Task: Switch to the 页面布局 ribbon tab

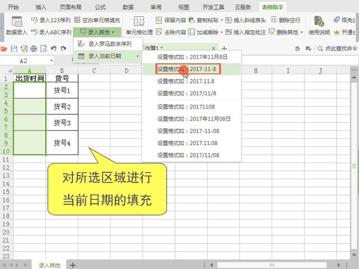Action: (71, 7)
